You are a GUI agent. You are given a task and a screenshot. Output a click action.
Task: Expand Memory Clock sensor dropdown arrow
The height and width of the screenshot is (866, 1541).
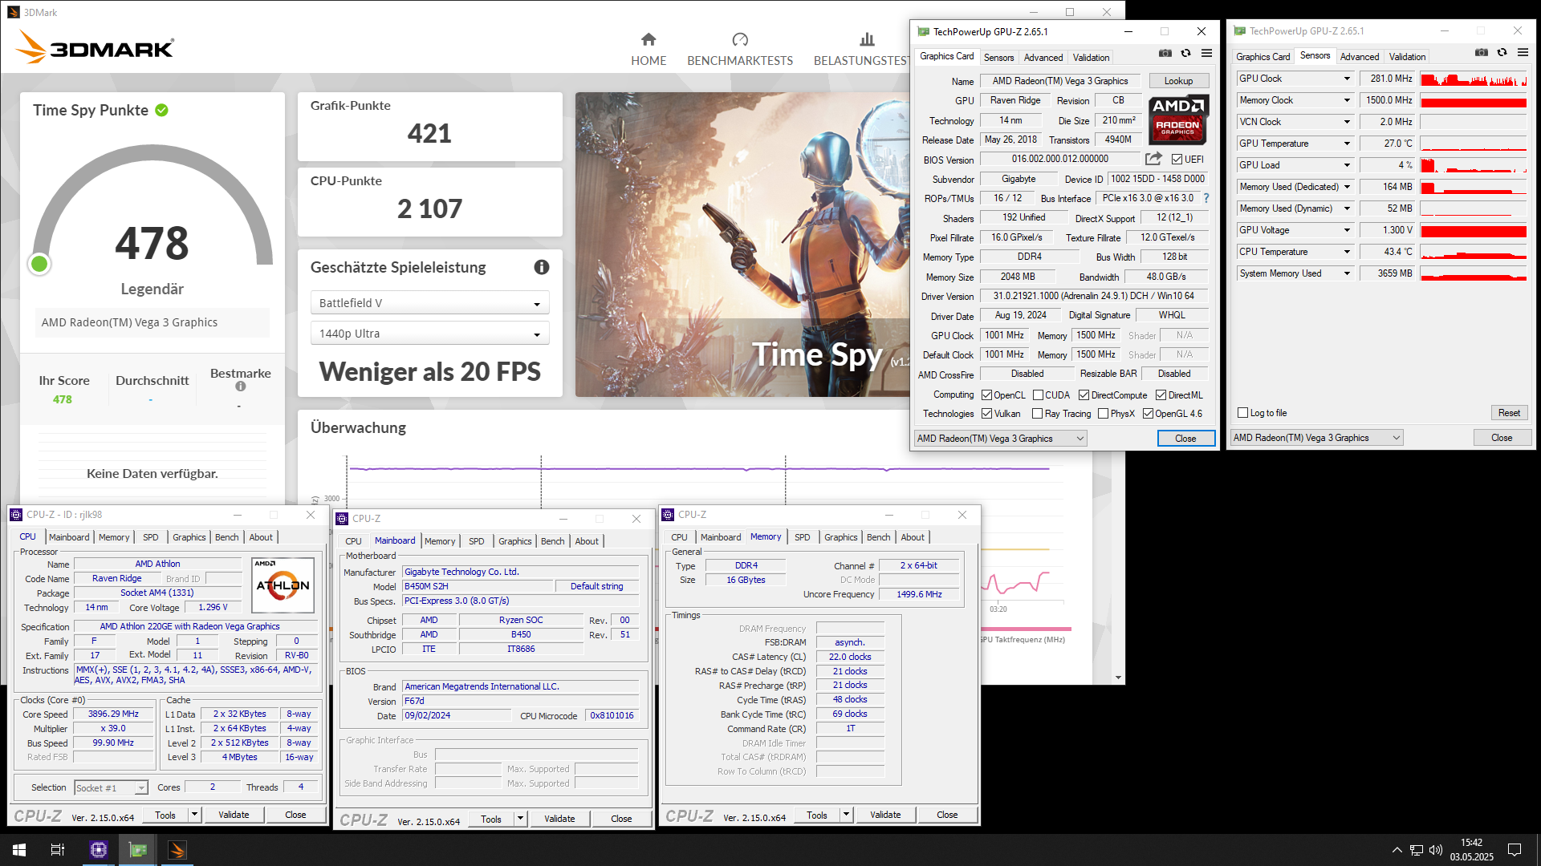click(x=1347, y=100)
